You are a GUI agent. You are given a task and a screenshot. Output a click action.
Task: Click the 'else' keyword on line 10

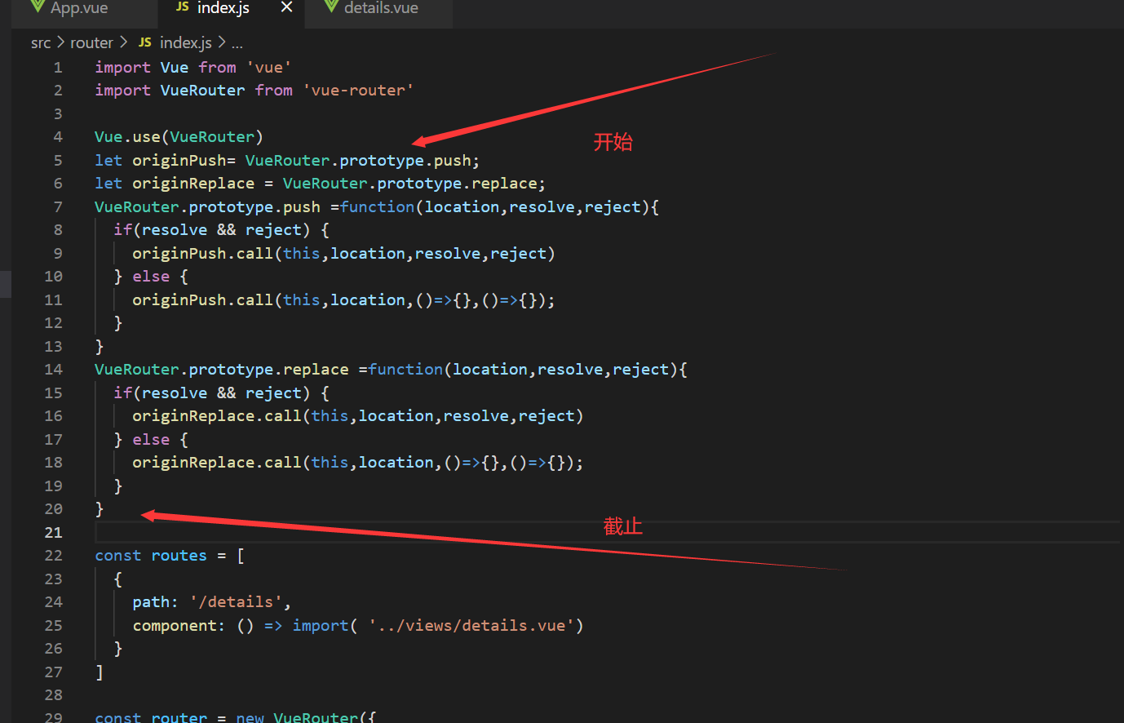(x=151, y=277)
